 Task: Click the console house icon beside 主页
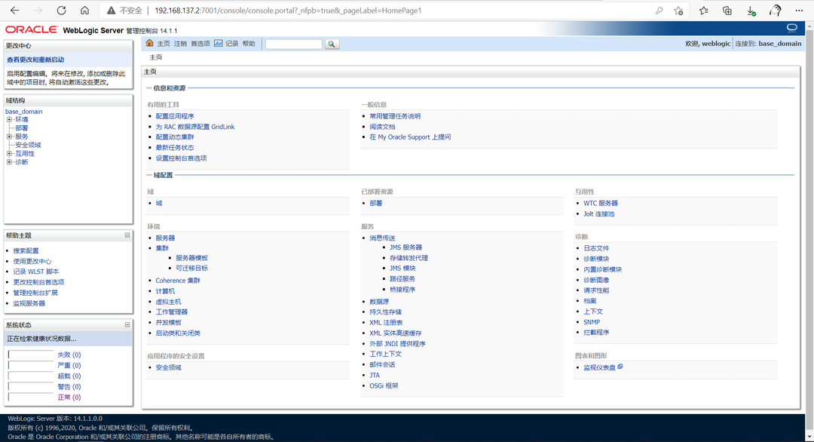[149, 43]
